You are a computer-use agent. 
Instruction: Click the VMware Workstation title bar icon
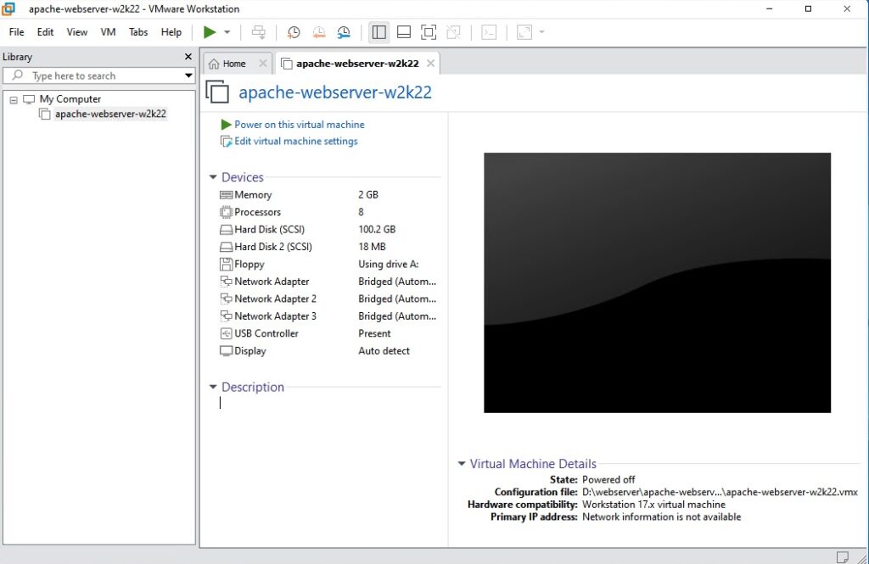(x=8, y=8)
